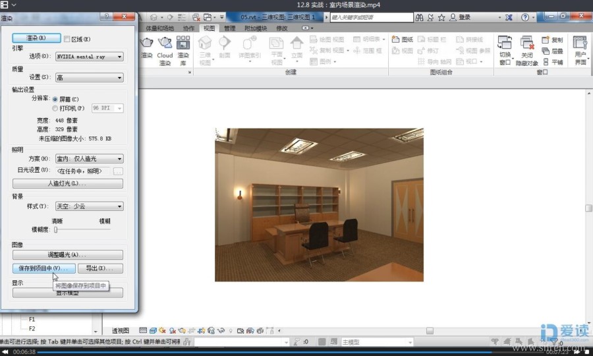The image size is (593, 356).
Task: Click the 3D View (三维视图) house icon
Action: tap(205, 43)
